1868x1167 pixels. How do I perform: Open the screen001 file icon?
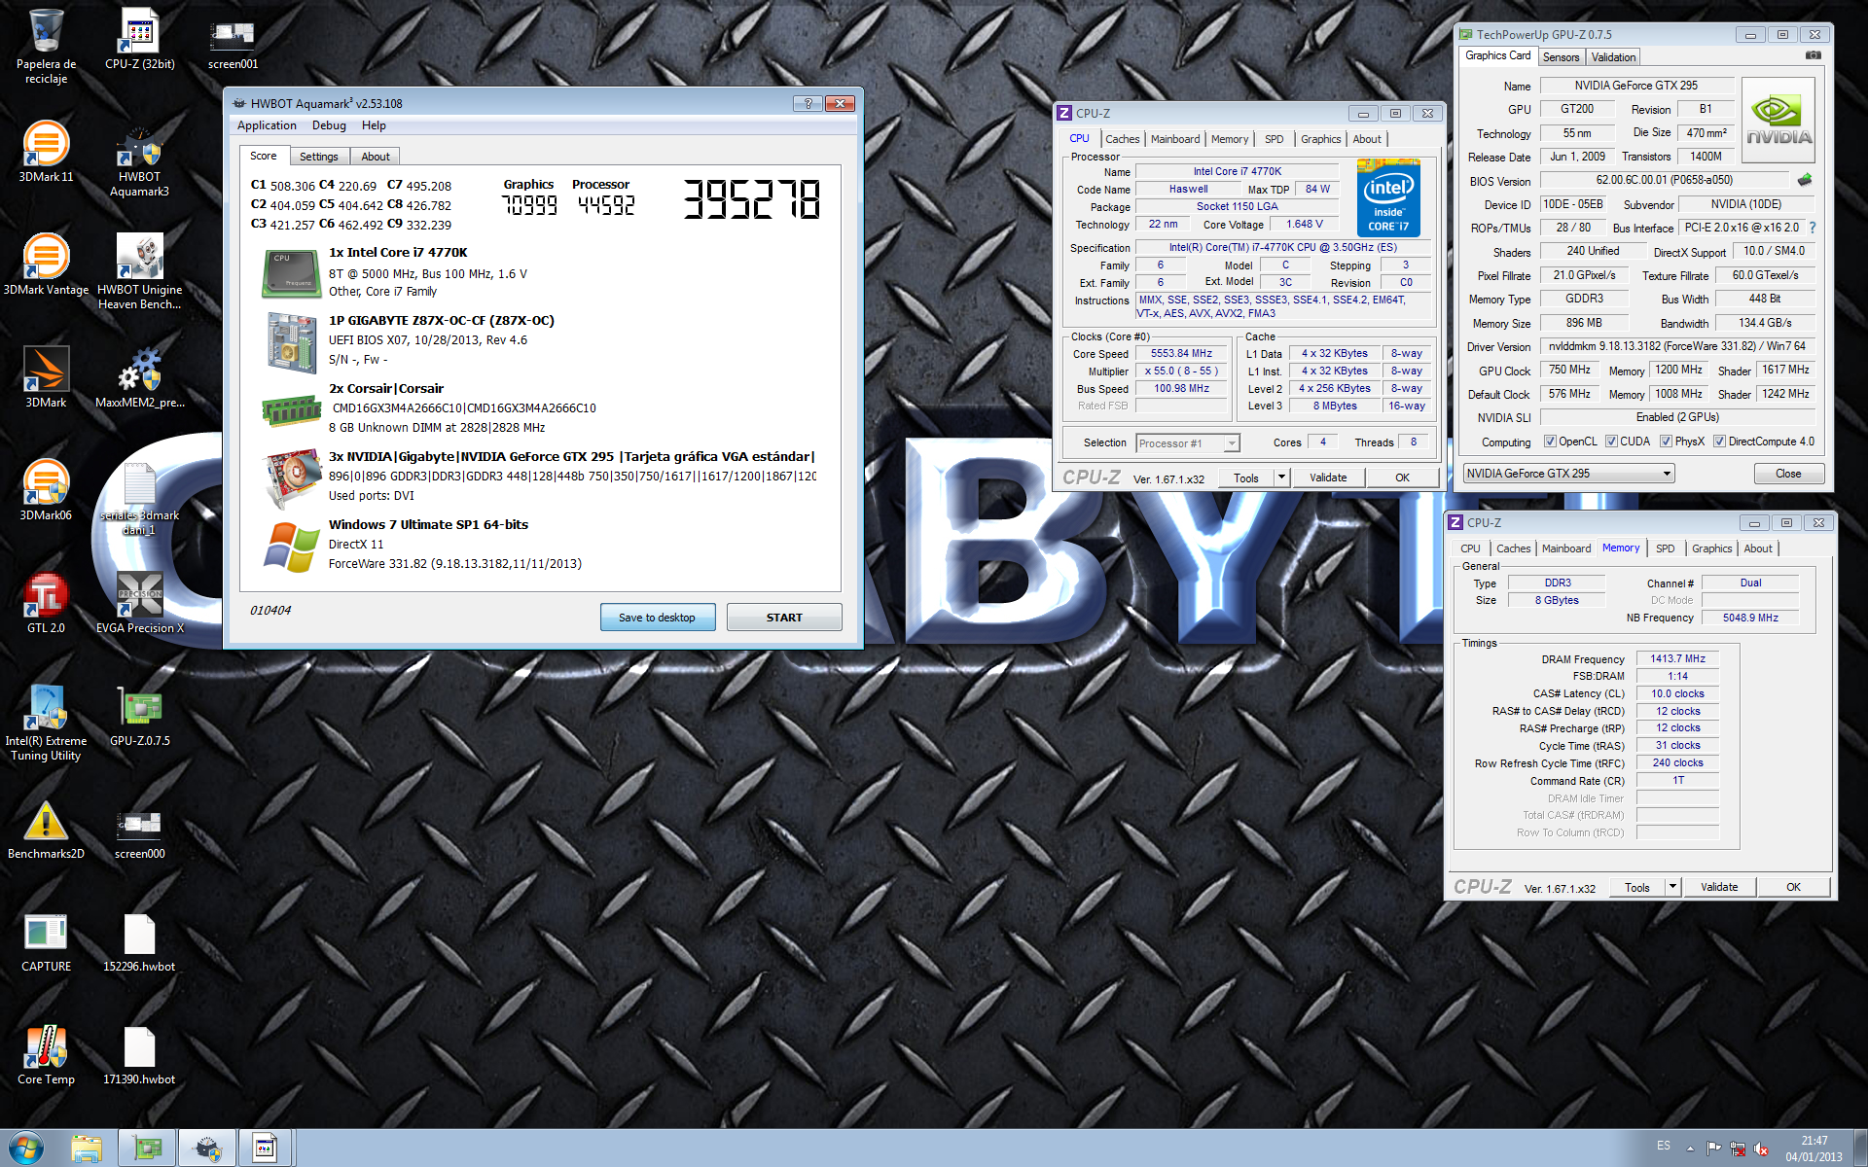(x=233, y=45)
